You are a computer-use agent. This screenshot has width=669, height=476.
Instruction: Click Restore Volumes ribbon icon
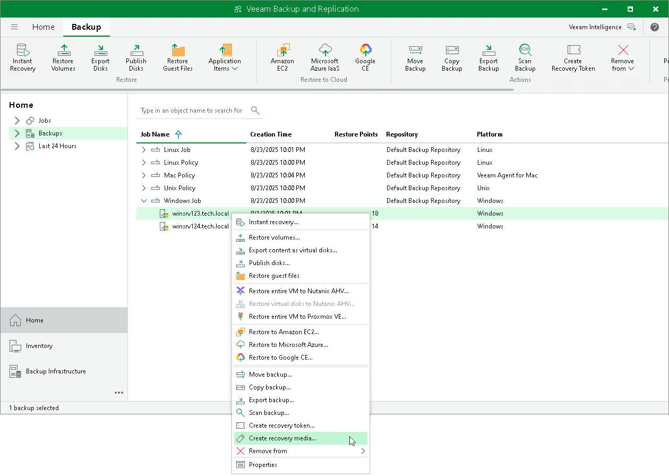(x=63, y=58)
